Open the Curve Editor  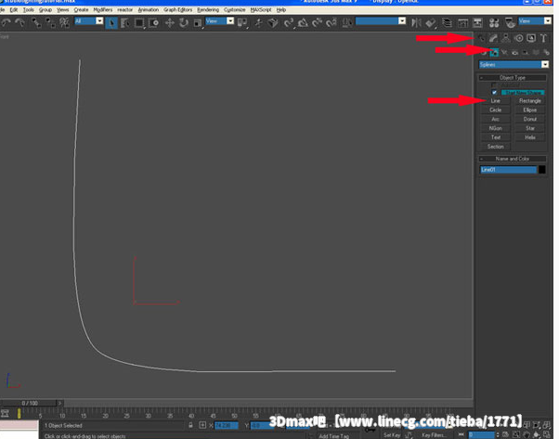click(462, 23)
